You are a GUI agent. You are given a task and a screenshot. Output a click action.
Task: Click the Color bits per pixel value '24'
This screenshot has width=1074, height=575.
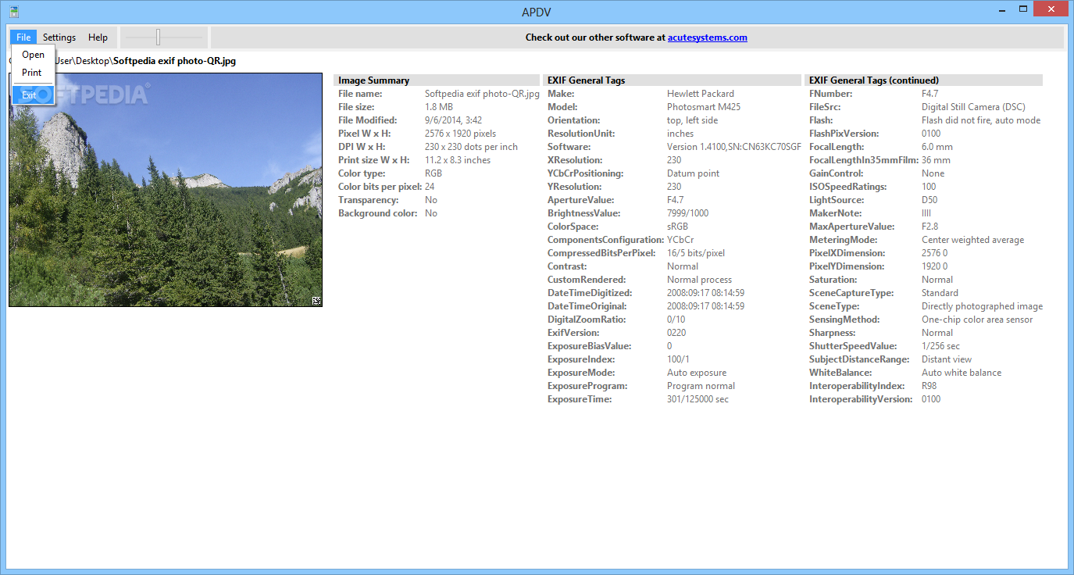tap(430, 187)
